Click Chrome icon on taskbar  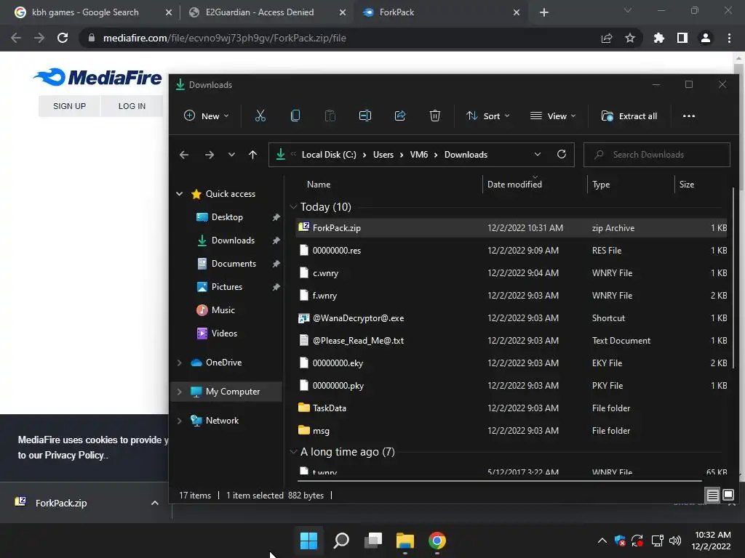click(437, 541)
